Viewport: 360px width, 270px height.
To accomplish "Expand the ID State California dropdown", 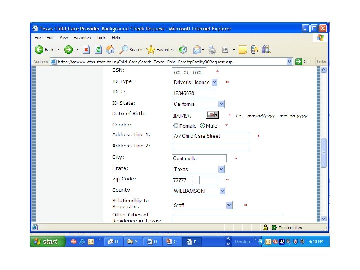I will pos(221,104).
